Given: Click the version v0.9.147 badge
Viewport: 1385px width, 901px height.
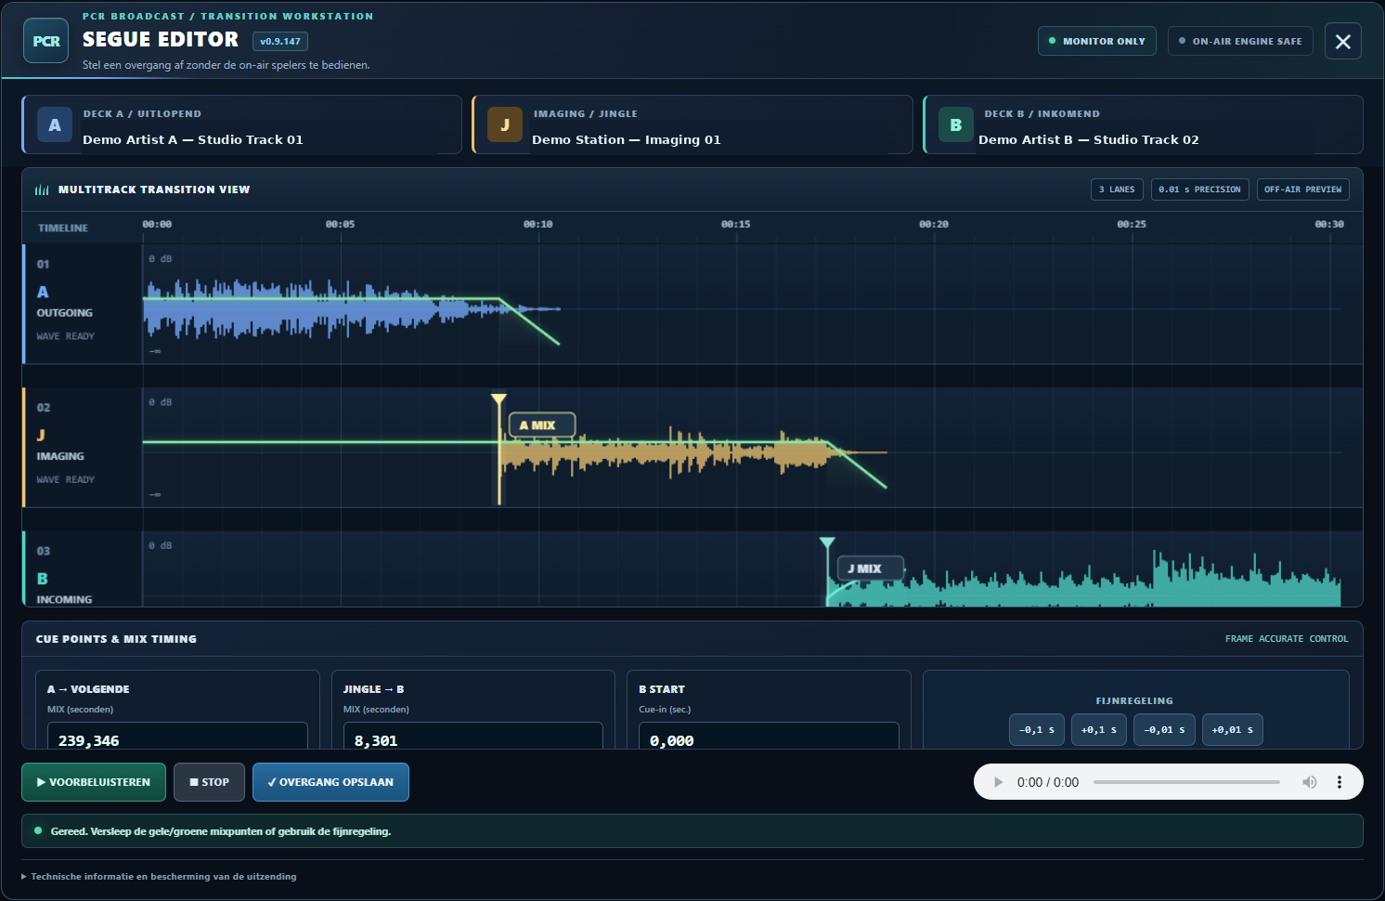Looking at the screenshot, I should pos(280,41).
